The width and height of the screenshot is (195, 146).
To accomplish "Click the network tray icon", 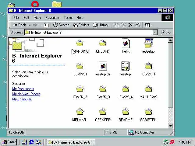I will point(166,142).
